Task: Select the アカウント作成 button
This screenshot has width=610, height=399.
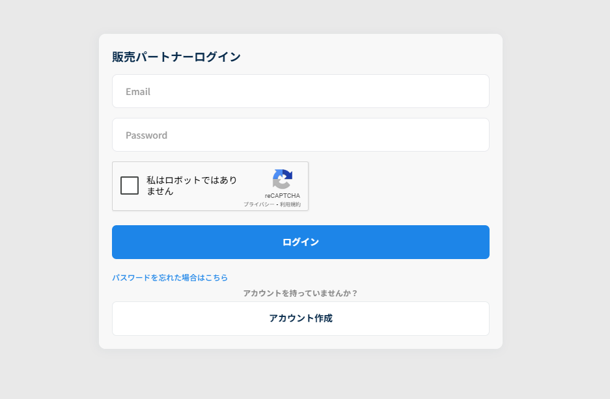Action: click(x=301, y=318)
